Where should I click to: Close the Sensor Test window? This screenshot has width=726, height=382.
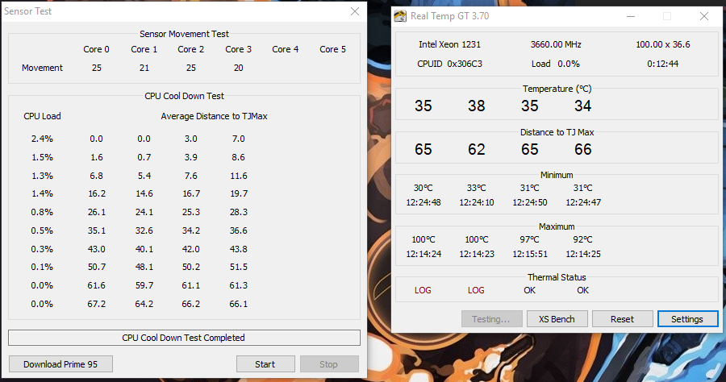[355, 11]
